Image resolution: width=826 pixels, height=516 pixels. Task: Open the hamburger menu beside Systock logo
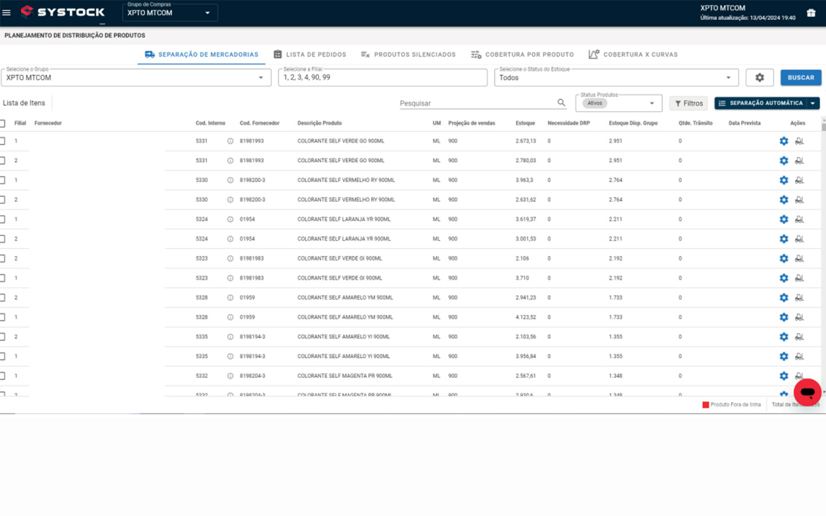click(x=6, y=13)
